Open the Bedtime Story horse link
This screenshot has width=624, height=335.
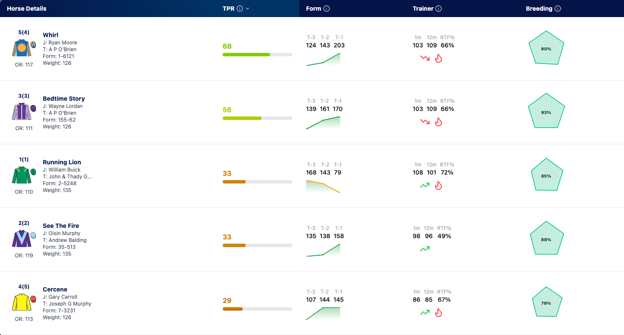click(x=64, y=99)
